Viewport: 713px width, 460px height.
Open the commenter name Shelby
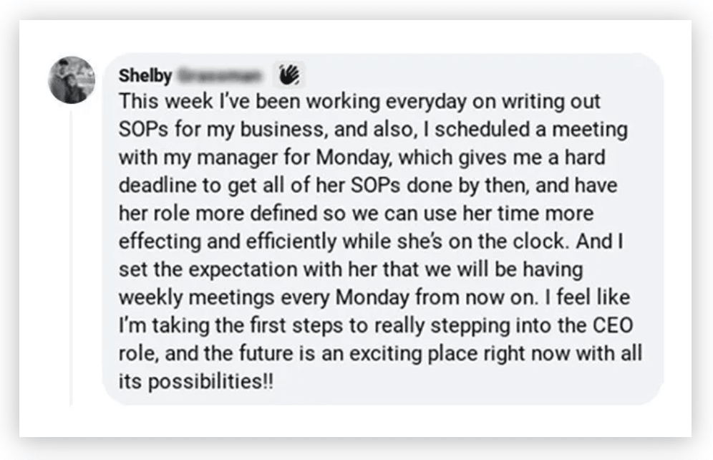pos(145,75)
